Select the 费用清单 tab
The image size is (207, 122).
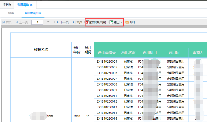22,5
